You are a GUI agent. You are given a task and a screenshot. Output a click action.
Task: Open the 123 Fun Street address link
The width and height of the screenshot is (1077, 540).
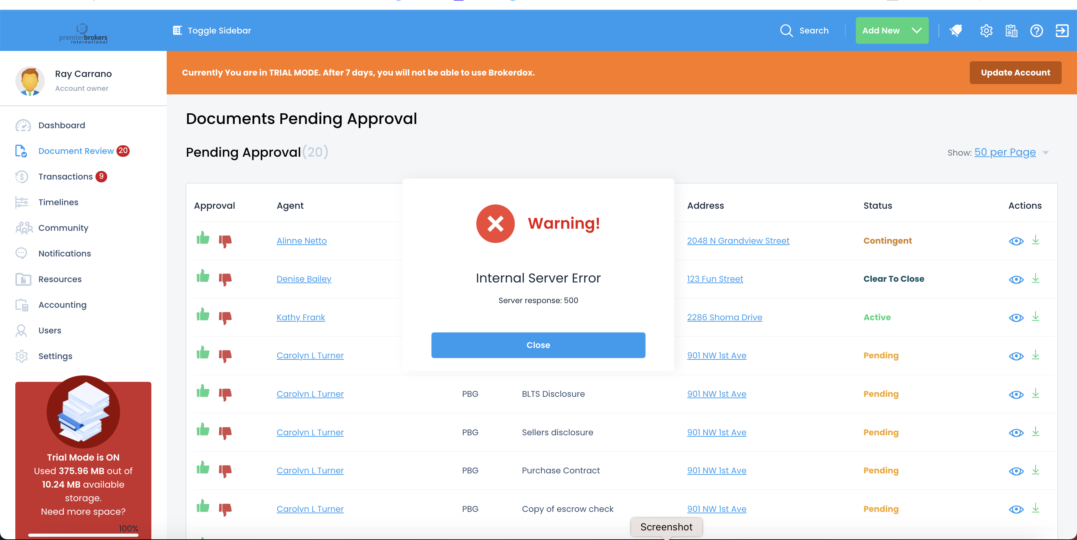coord(715,279)
